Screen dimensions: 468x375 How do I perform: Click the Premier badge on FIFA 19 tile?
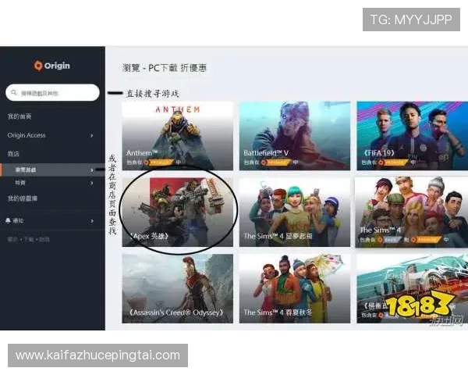[x=393, y=162]
